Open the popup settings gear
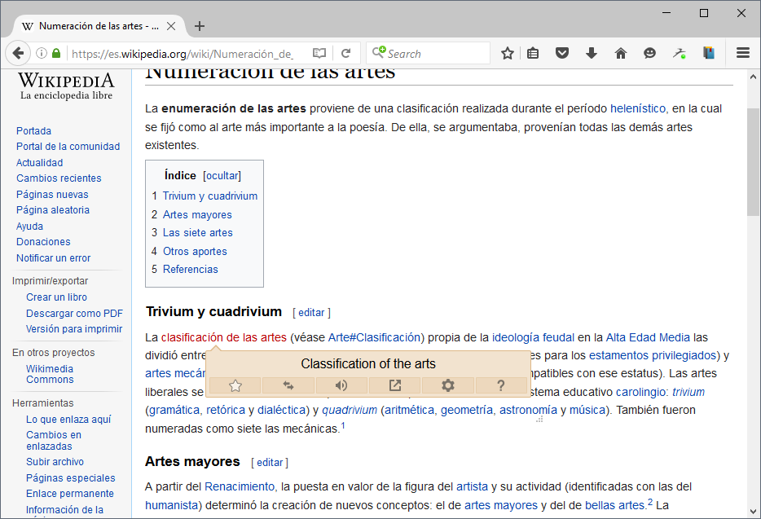The height and width of the screenshot is (519, 761). tap(448, 385)
